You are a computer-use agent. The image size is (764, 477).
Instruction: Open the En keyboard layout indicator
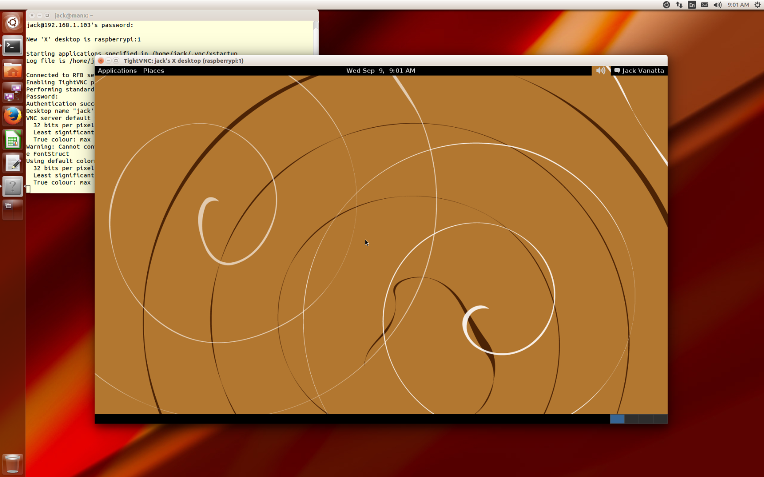point(692,5)
